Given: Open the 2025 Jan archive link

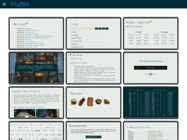Looking at the screenshot, I should coord(130,35).
